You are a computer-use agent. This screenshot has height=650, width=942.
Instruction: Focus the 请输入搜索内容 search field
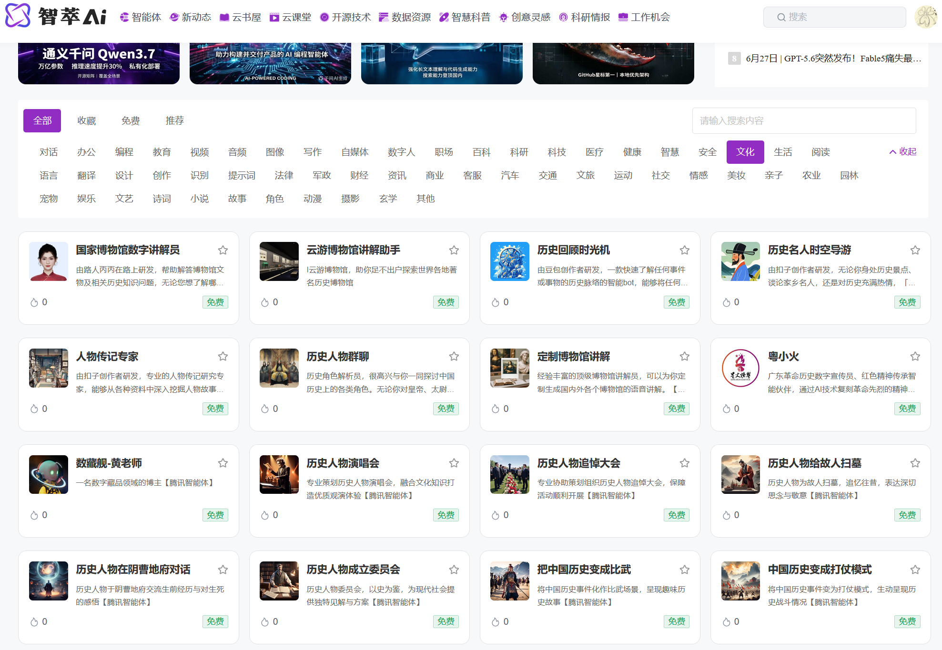coord(804,121)
